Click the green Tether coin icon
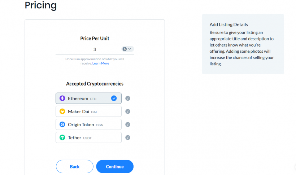 tap(62, 137)
